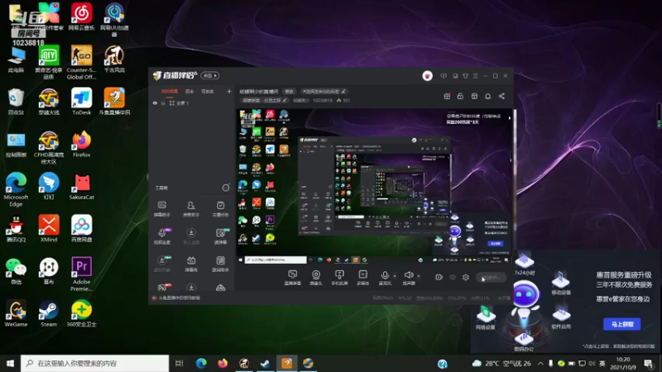Toggle the lock icon in header toolbar
The width and height of the screenshot is (662, 372).
pos(460,96)
